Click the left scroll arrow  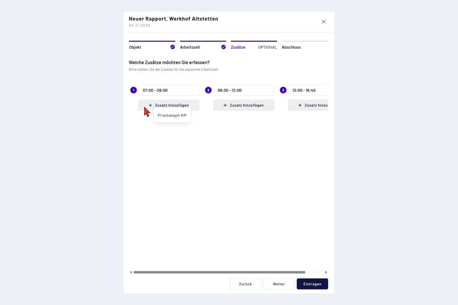pos(131,272)
